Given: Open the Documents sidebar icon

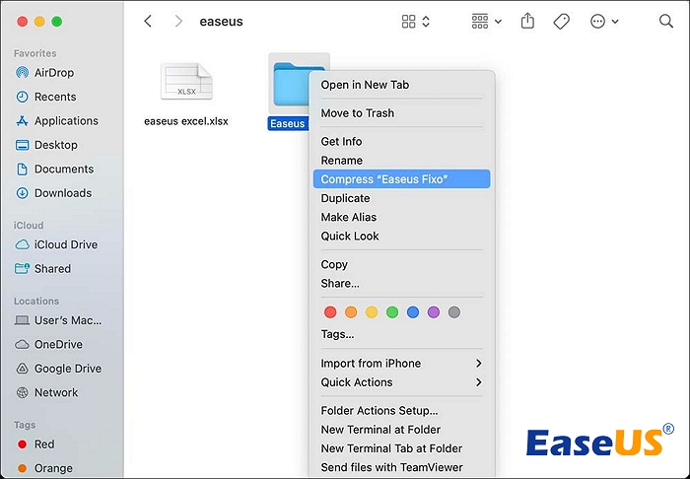Looking at the screenshot, I should click(x=22, y=169).
